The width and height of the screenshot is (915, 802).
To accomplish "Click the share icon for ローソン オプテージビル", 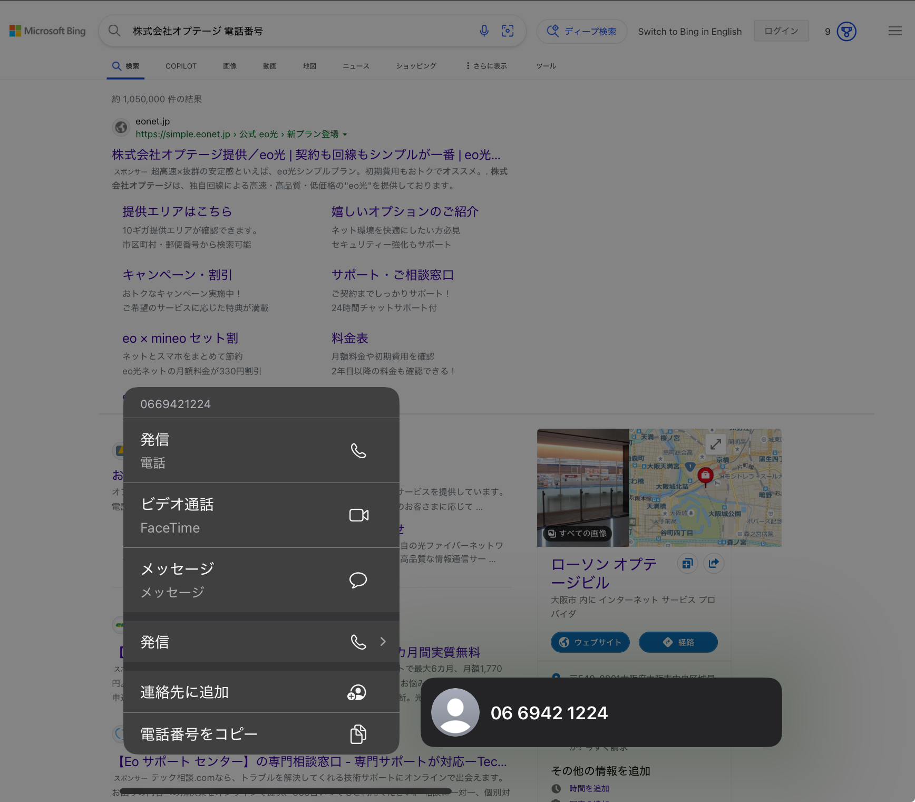I will click(713, 564).
